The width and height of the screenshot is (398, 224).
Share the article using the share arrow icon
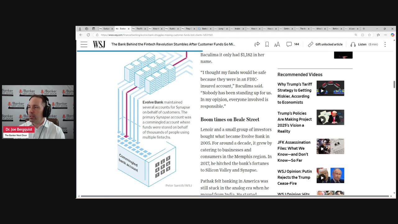tap(257, 44)
